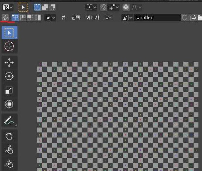Click the Tweak tool icon in header

(x=23, y=7)
